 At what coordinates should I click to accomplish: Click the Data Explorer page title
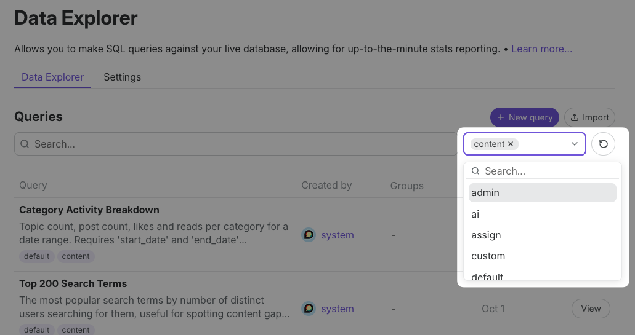point(76,18)
